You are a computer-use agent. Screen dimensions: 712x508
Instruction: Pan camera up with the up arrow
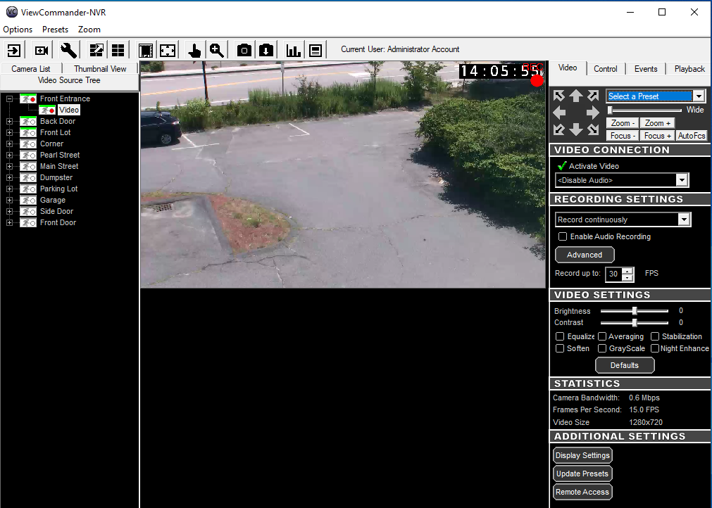click(576, 96)
